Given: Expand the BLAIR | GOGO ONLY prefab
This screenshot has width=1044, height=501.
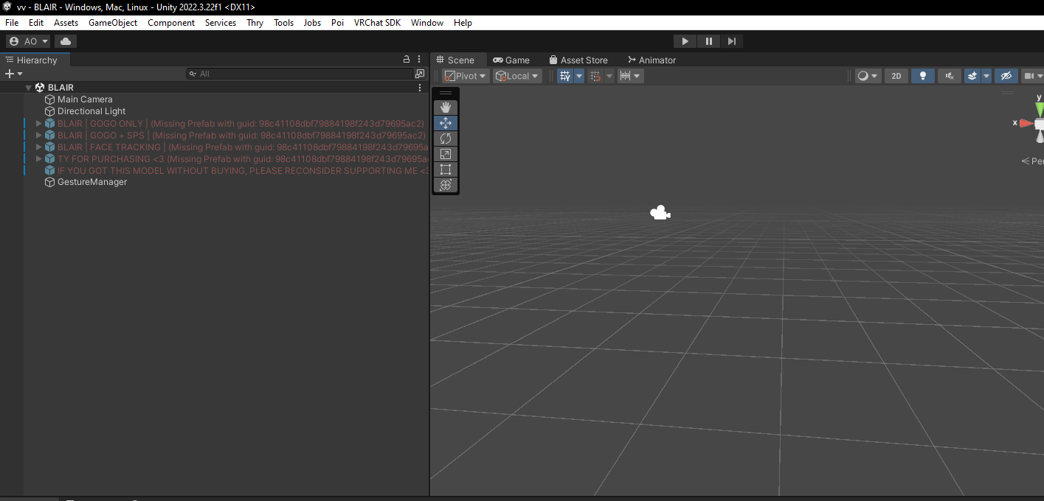Looking at the screenshot, I should [39, 123].
